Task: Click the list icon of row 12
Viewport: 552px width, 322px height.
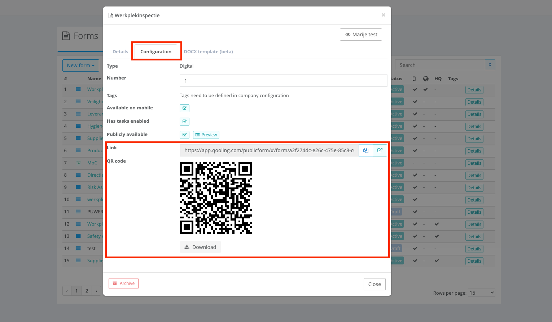Action: tap(78, 224)
